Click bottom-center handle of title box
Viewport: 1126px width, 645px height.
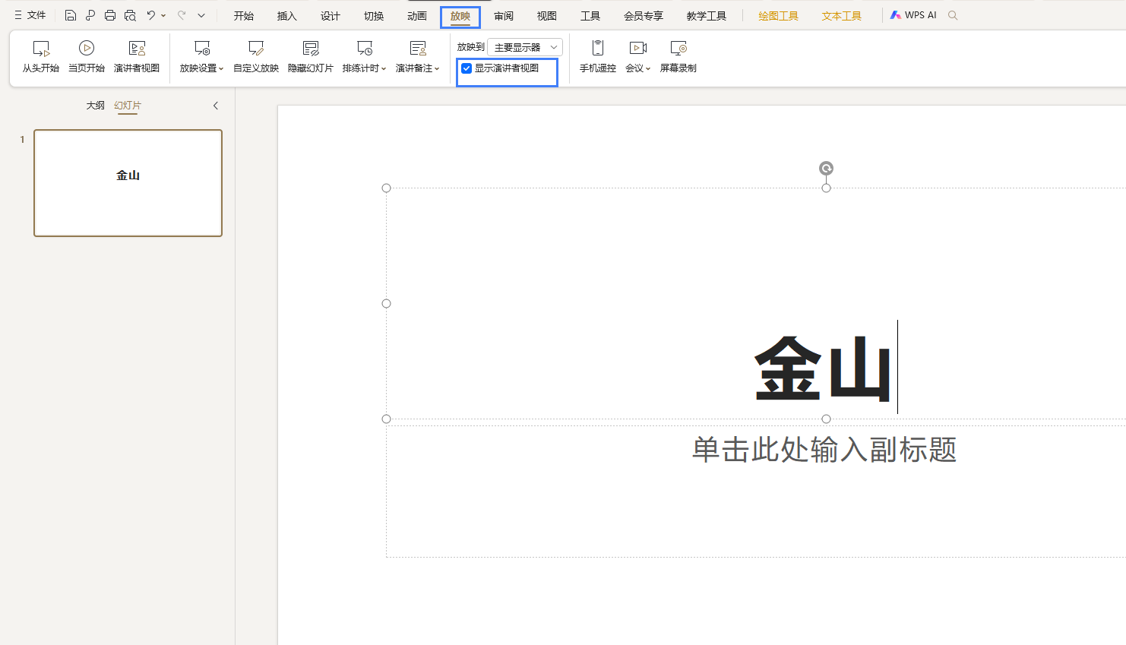[826, 419]
